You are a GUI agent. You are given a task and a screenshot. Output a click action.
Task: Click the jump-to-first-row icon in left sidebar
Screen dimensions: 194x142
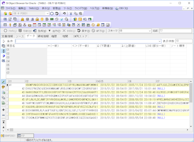(x=3, y=122)
